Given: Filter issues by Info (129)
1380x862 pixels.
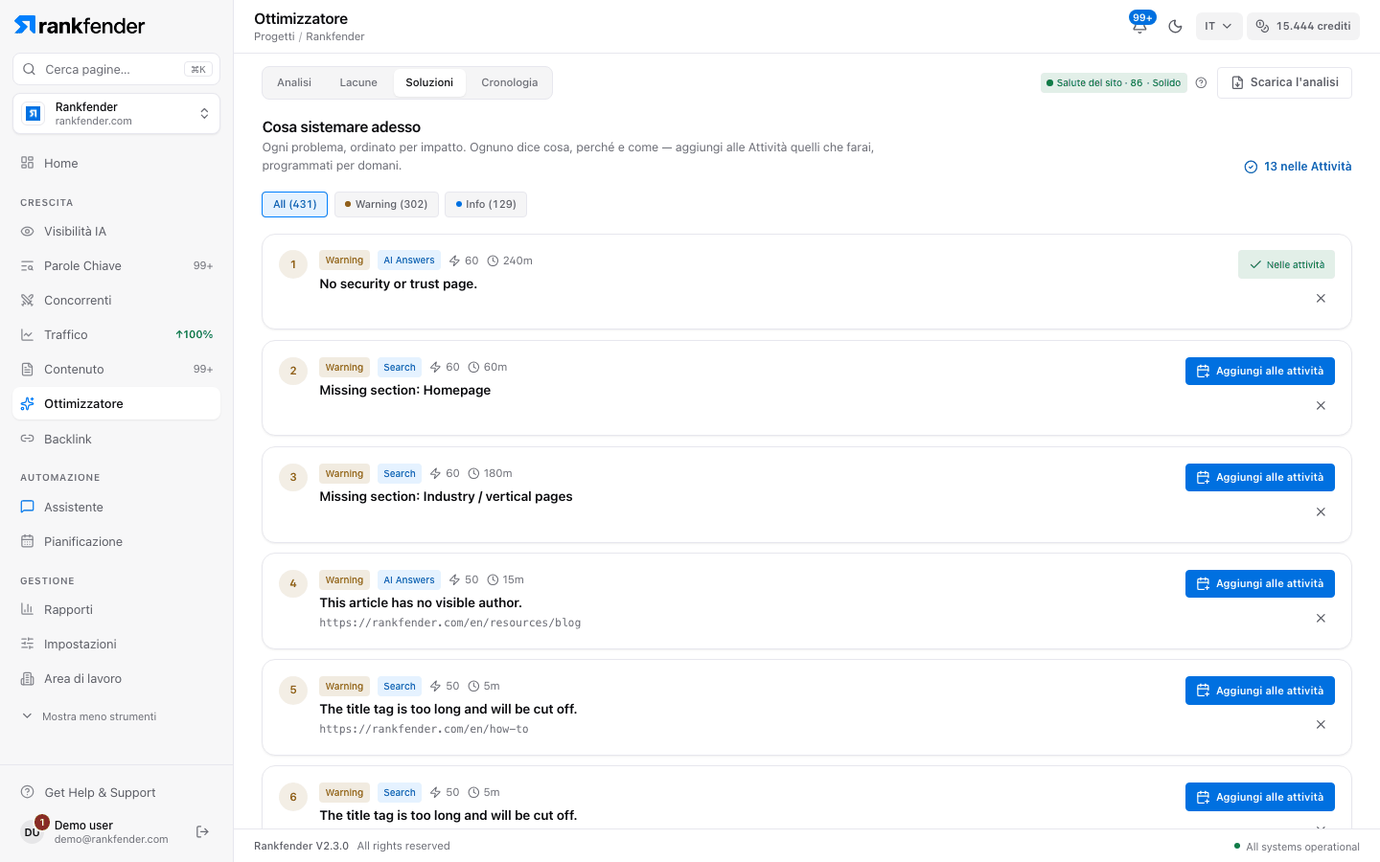Looking at the screenshot, I should pos(486,204).
